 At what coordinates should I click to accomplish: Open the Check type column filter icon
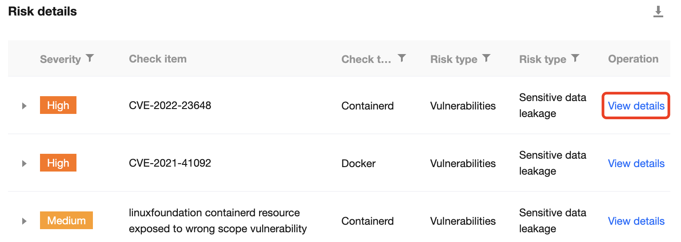click(x=402, y=58)
